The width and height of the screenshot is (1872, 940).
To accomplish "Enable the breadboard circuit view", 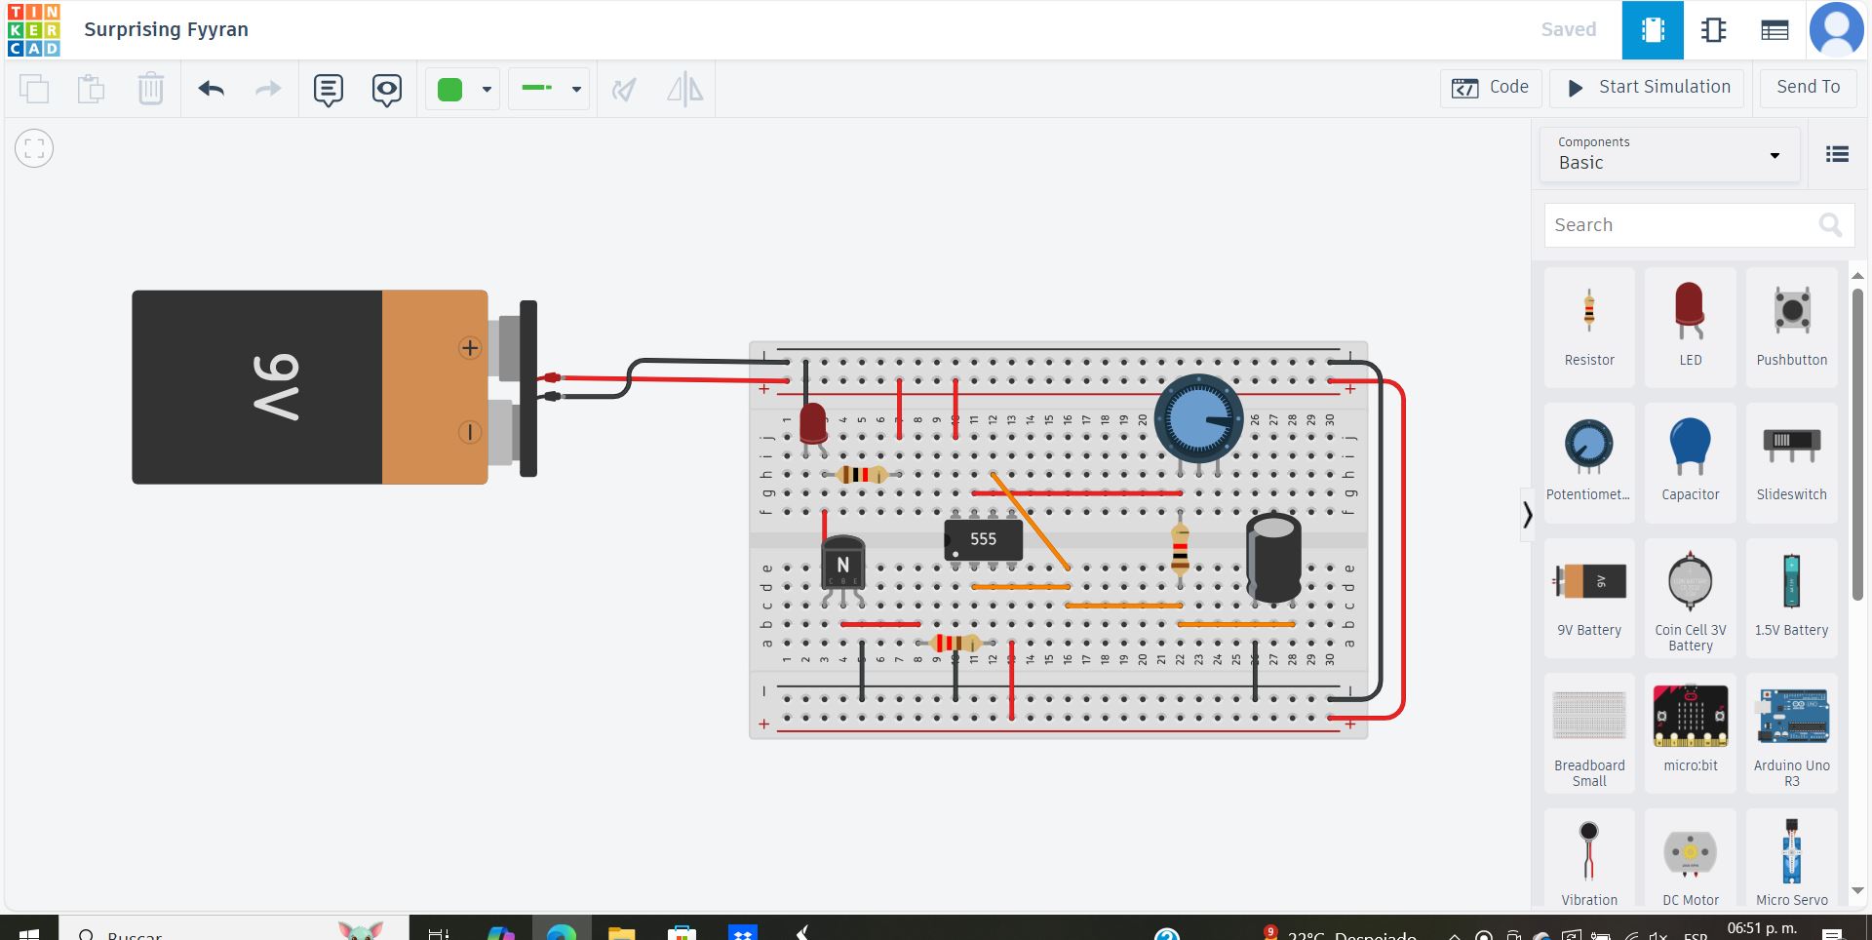I will pos(1652,29).
